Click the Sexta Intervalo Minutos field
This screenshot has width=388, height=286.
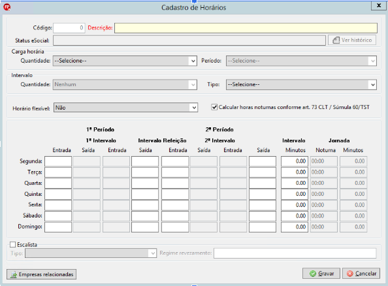pyautogui.click(x=294, y=205)
